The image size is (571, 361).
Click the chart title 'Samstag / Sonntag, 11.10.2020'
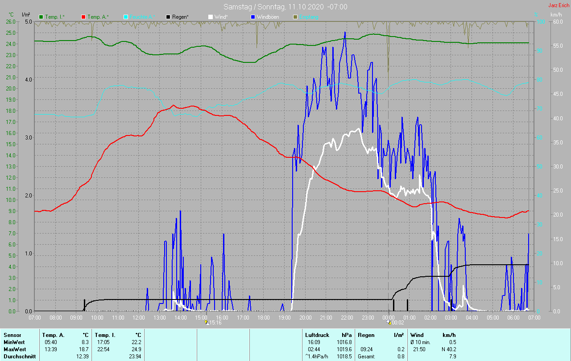[x=273, y=7]
